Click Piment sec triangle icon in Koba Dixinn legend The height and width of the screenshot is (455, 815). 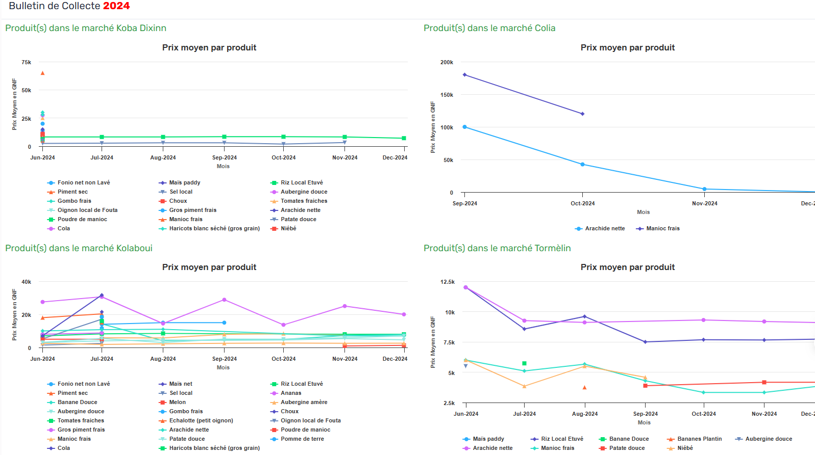pyautogui.click(x=51, y=192)
